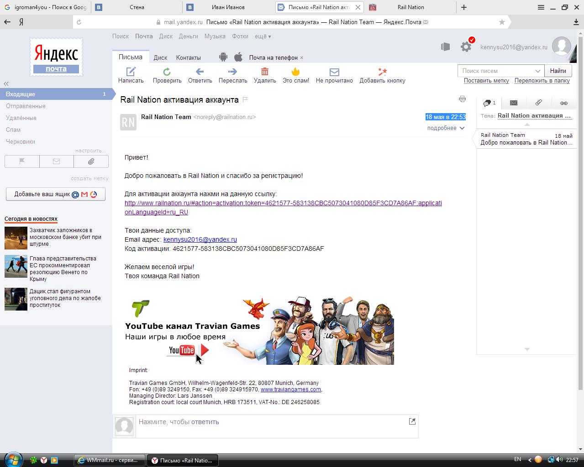Viewport: 584px width, 467px height.
Task: Show links tab in right panel
Action: (564, 103)
